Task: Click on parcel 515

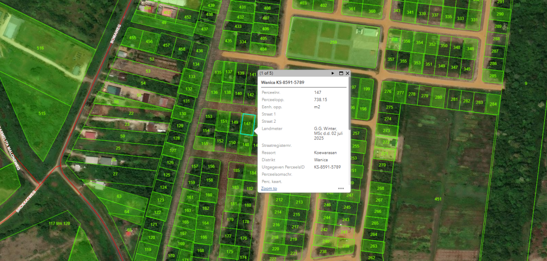Action: pyautogui.click(x=42, y=113)
